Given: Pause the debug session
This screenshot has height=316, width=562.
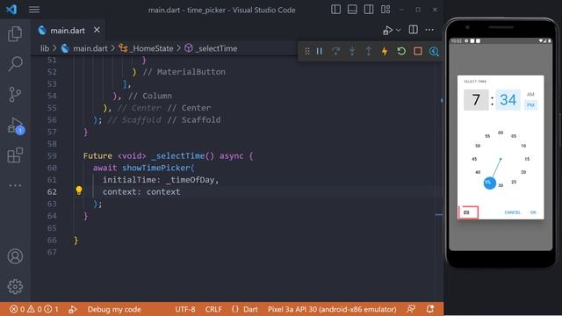Looking at the screenshot, I should (320, 51).
